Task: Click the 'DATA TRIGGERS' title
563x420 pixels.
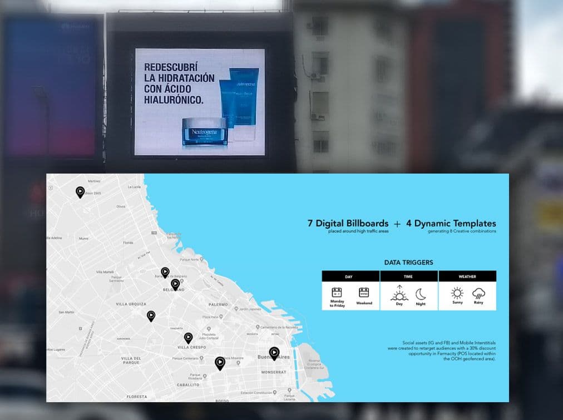Action: [408, 263]
